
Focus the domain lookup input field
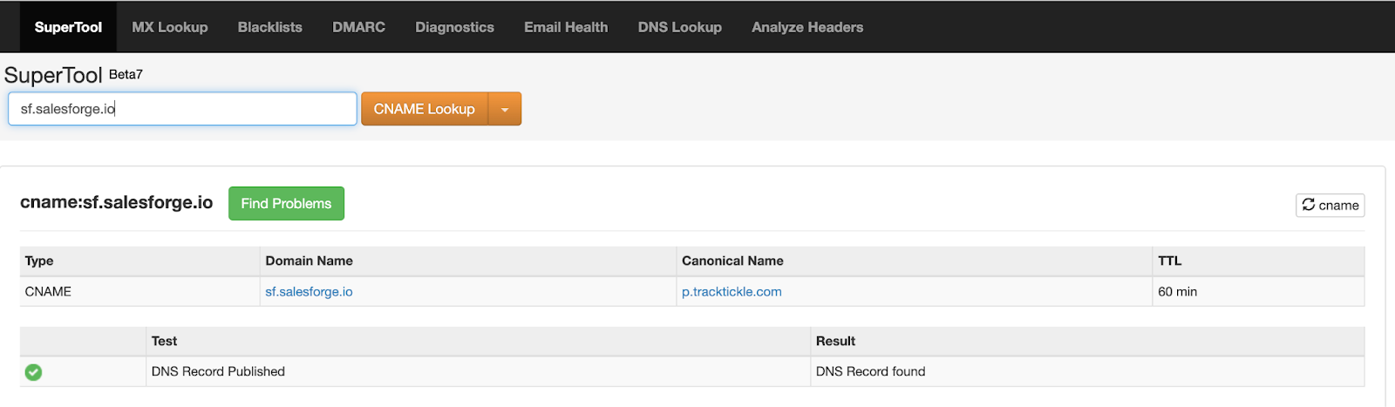[182, 109]
